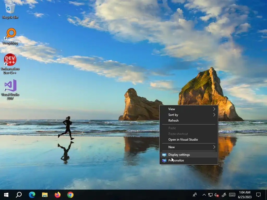Image resolution: width=267 pixels, height=200 pixels.
Task: Open the Action Center notifications icon
Action: click(x=258, y=195)
